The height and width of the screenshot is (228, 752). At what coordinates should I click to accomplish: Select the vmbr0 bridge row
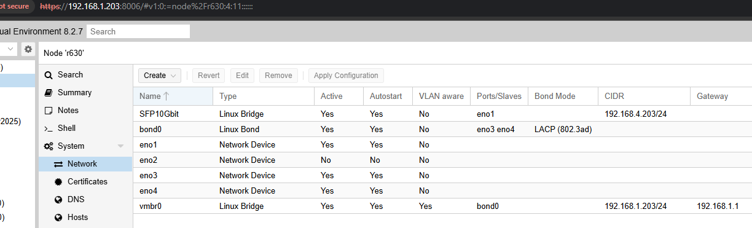tap(442, 206)
